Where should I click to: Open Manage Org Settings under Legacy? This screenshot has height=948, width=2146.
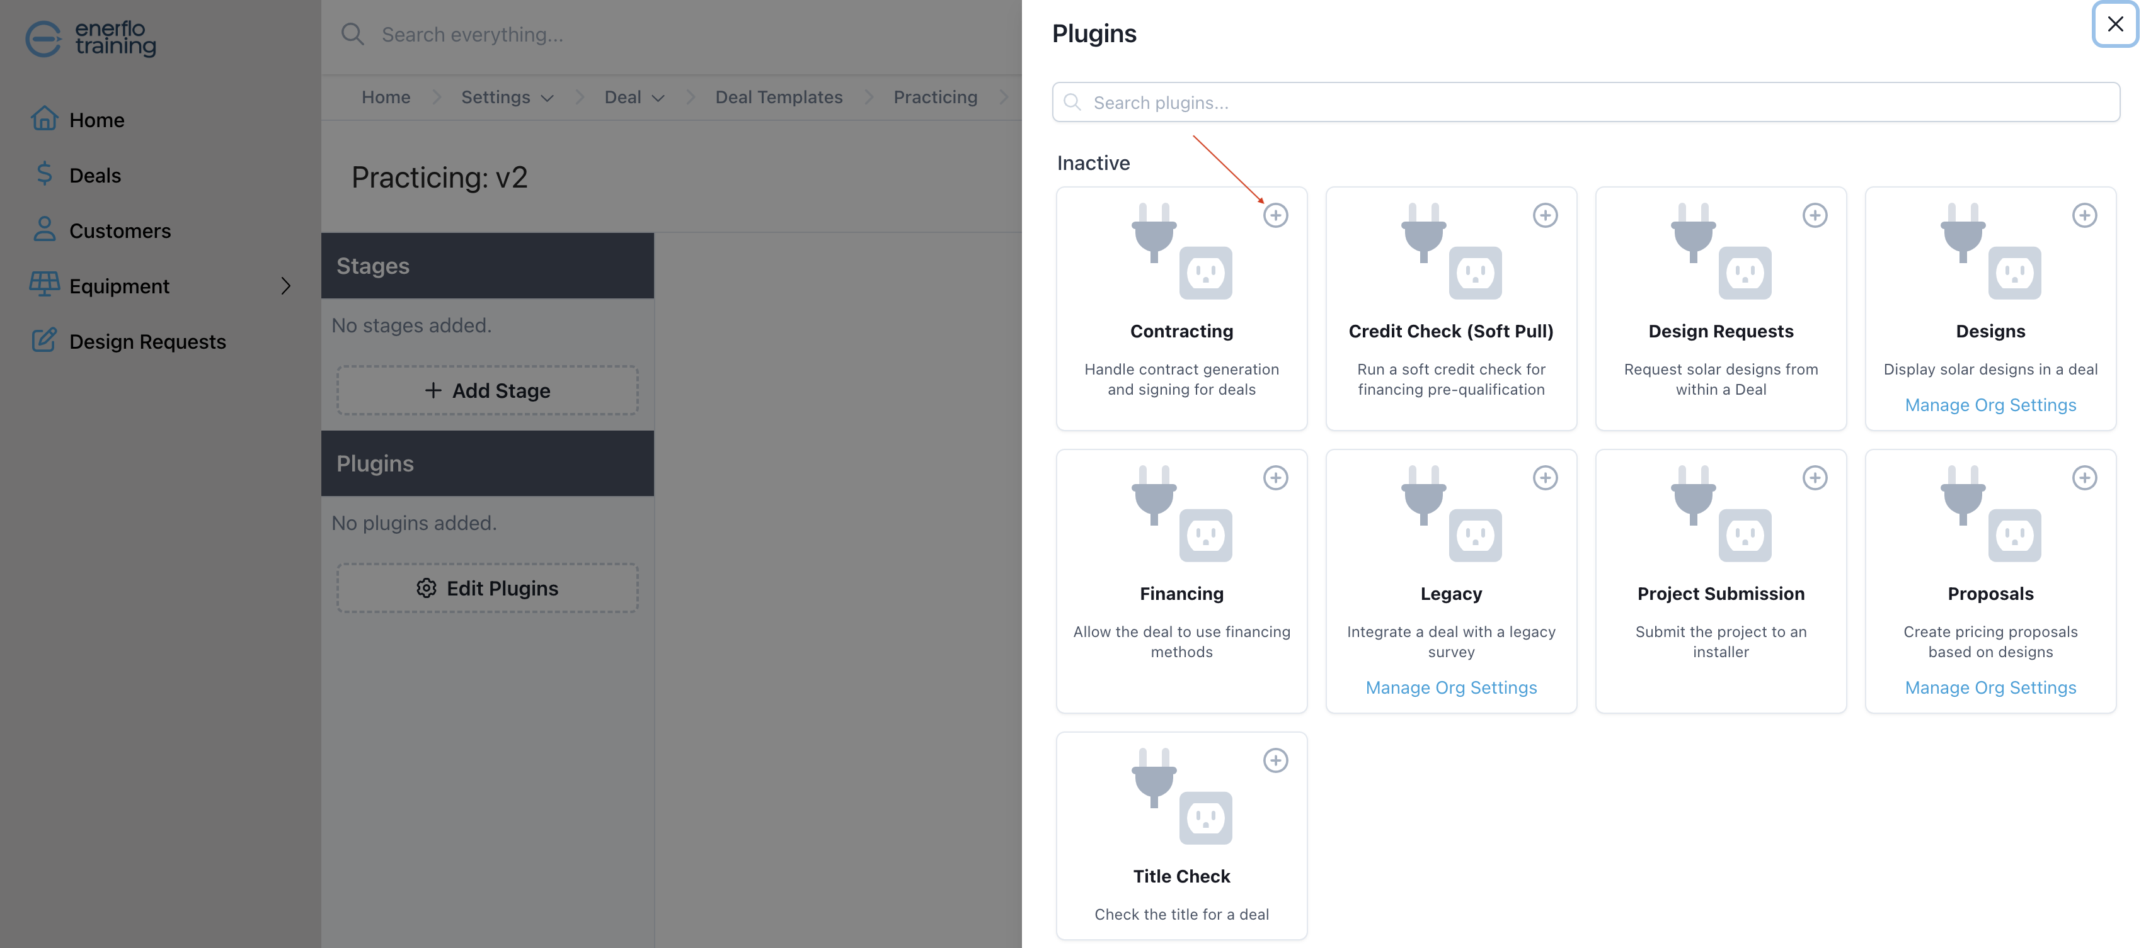point(1451,688)
